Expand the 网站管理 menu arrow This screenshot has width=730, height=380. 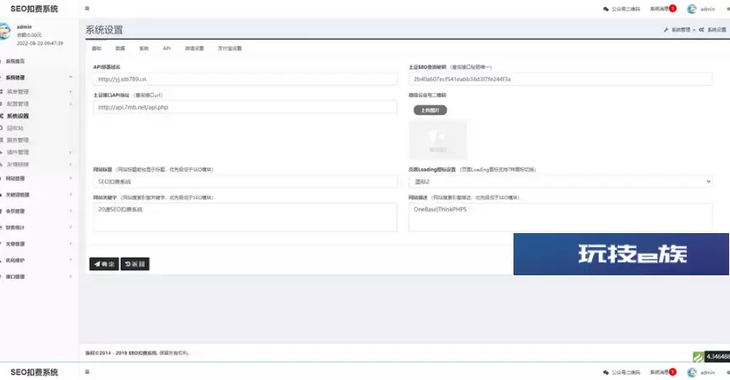[x=71, y=178]
